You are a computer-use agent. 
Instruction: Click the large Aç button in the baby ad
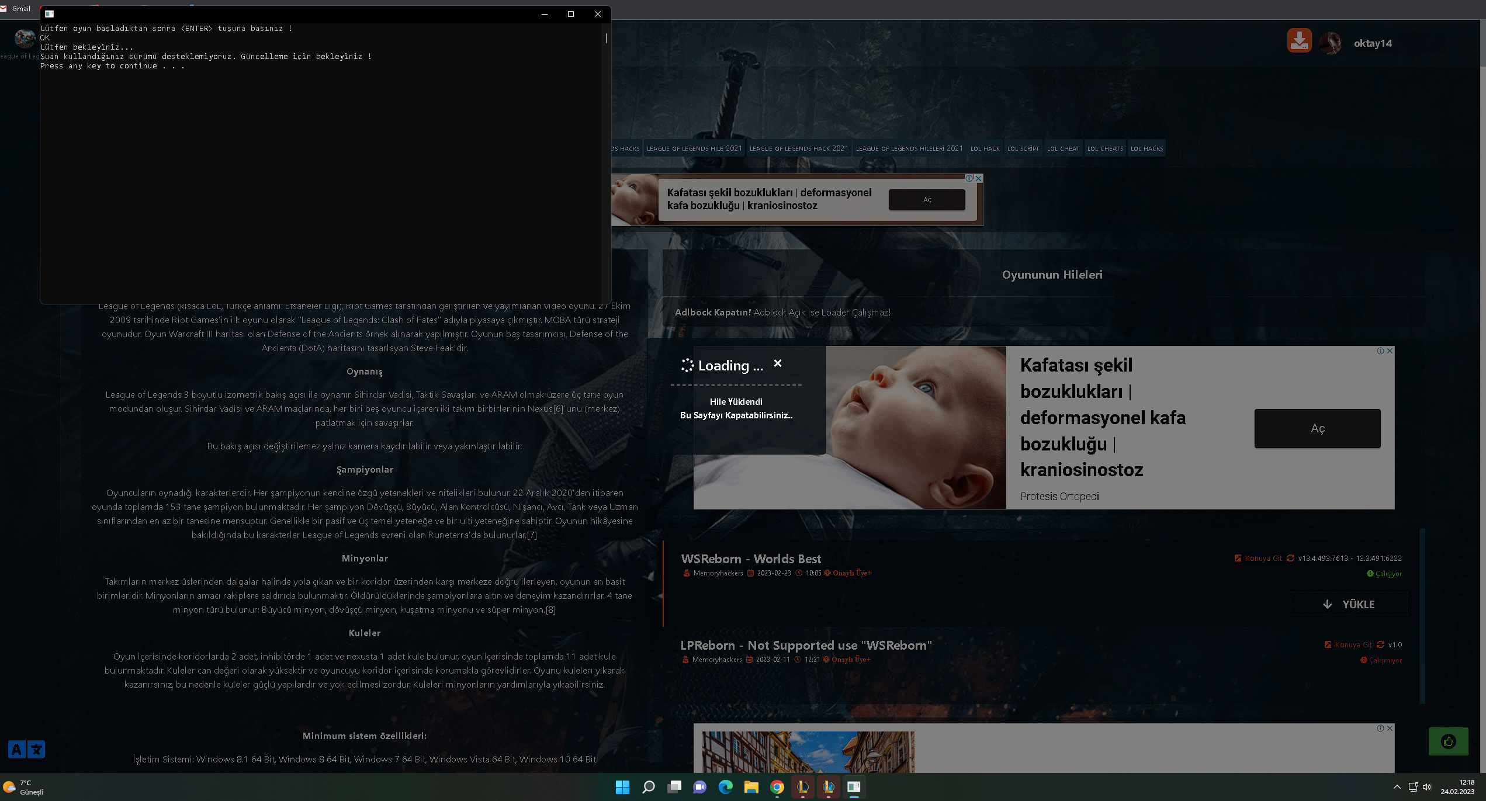point(1317,428)
